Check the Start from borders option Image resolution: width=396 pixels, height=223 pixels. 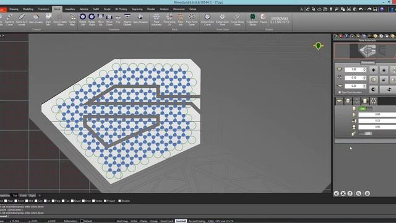point(340,92)
